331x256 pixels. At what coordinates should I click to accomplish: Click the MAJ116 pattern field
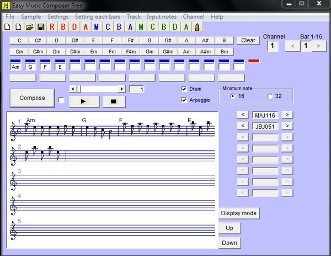click(x=265, y=115)
